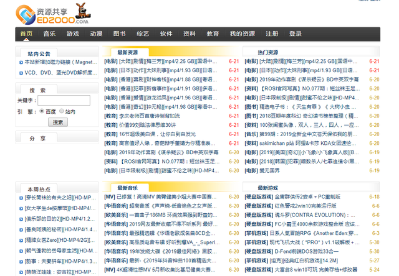Click the bullet icon beside 本站新增加磁力链接
The width and height of the screenshot is (399, 276).
pos(21,62)
